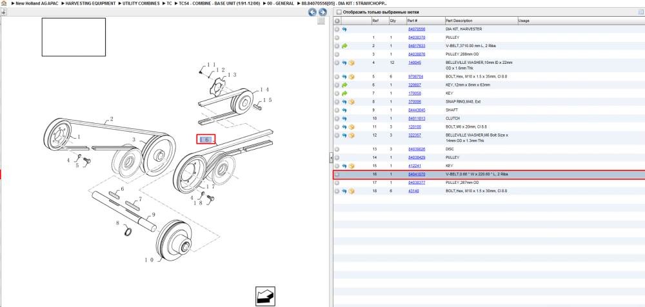Click the package icon on part 322357 row
The height and width of the screenshot is (307, 645).
[352, 135]
